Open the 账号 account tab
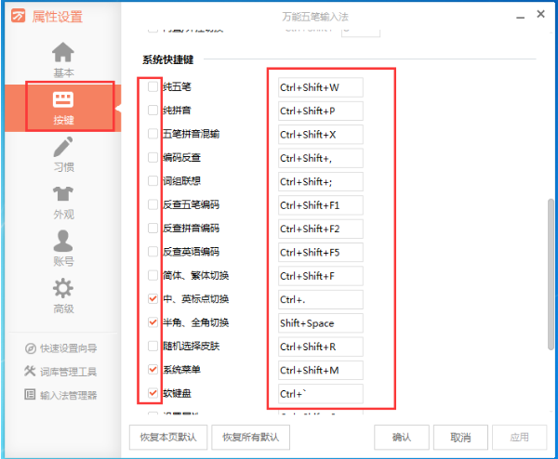Image resolution: width=558 pixels, height=459 pixels. [63, 248]
